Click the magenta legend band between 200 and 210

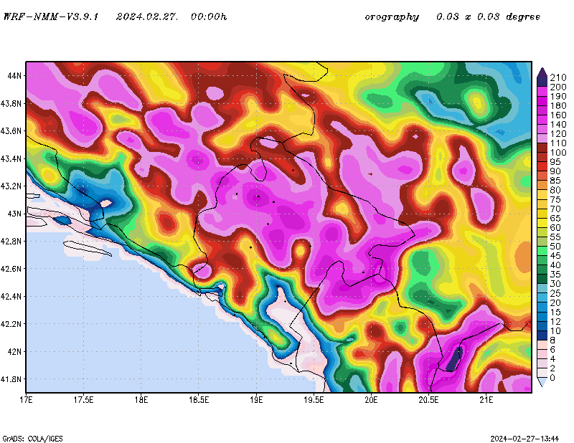542,82
